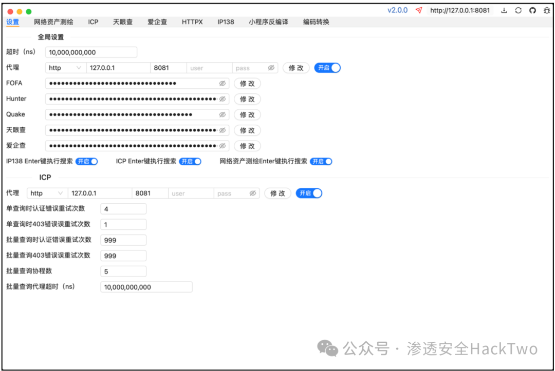555x371 pixels.
Task: Click the global proxy user field
Action: click(209, 68)
